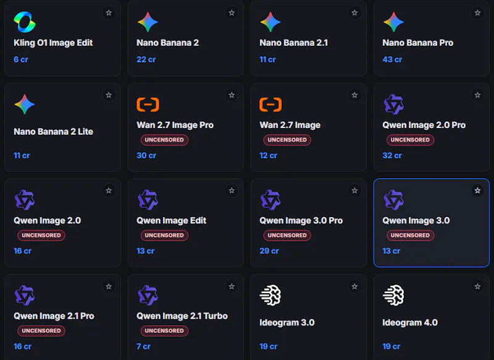Click UNCENSORED badge on Qwen Image 3.0 Pro

tap(287, 236)
